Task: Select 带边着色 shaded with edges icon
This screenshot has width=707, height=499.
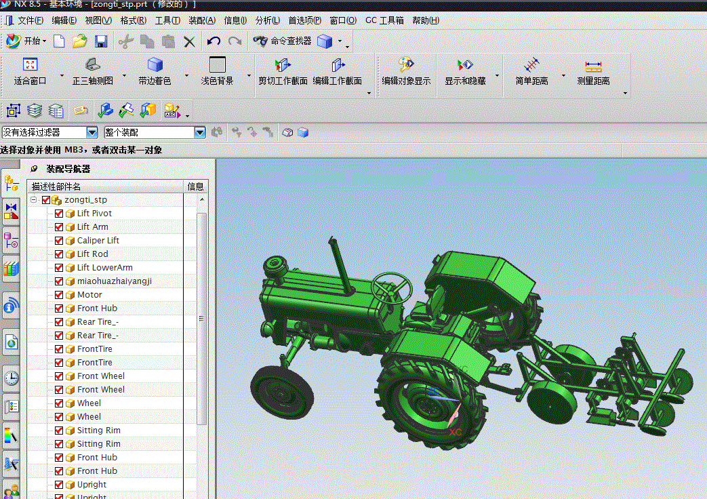Action: tap(155, 64)
